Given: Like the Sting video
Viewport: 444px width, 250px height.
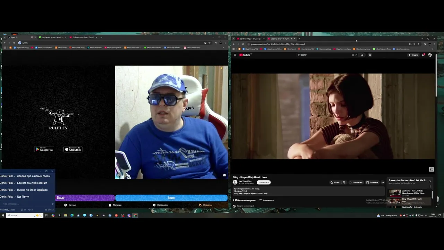Looking at the screenshot, I should pos(335,182).
